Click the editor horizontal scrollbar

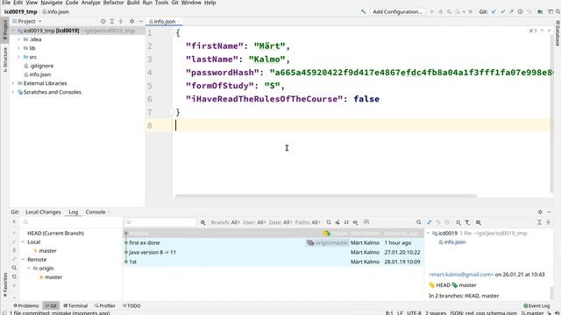325,196
